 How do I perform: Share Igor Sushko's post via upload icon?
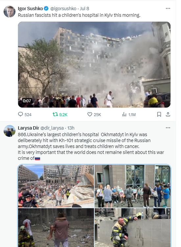pos(168,114)
